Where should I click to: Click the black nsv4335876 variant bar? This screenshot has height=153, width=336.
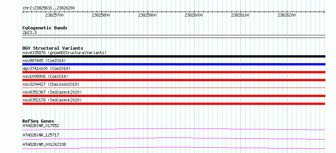(174, 56)
